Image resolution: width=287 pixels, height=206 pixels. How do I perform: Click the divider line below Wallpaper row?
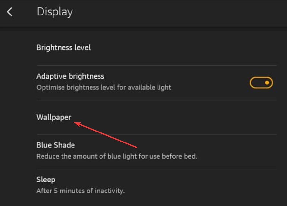point(156,134)
